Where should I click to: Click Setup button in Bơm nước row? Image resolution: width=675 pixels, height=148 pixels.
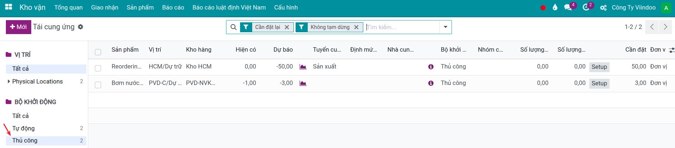click(x=599, y=83)
